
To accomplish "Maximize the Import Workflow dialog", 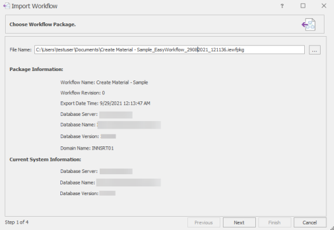I will click(x=303, y=6).
